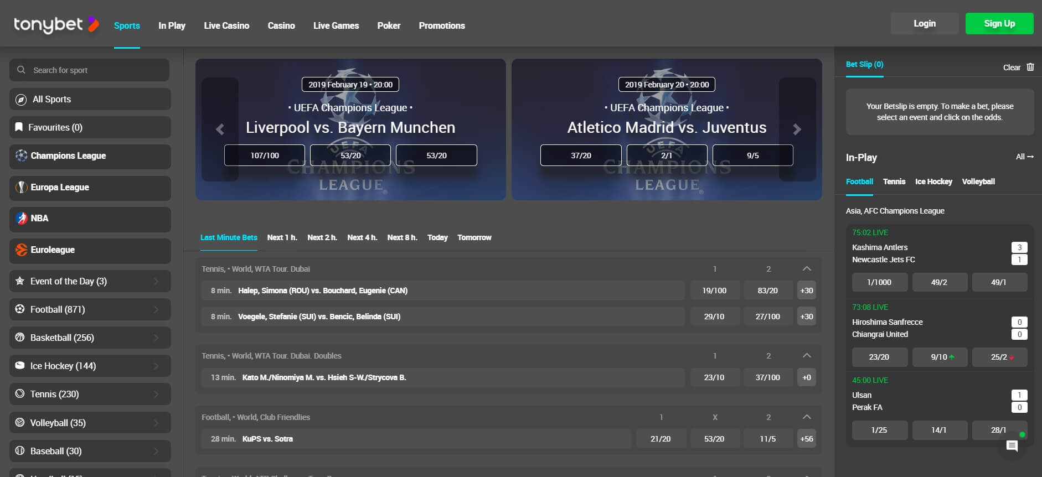
Task: Pick draw odds 2/1 Atletico match
Action: [x=667, y=155]
